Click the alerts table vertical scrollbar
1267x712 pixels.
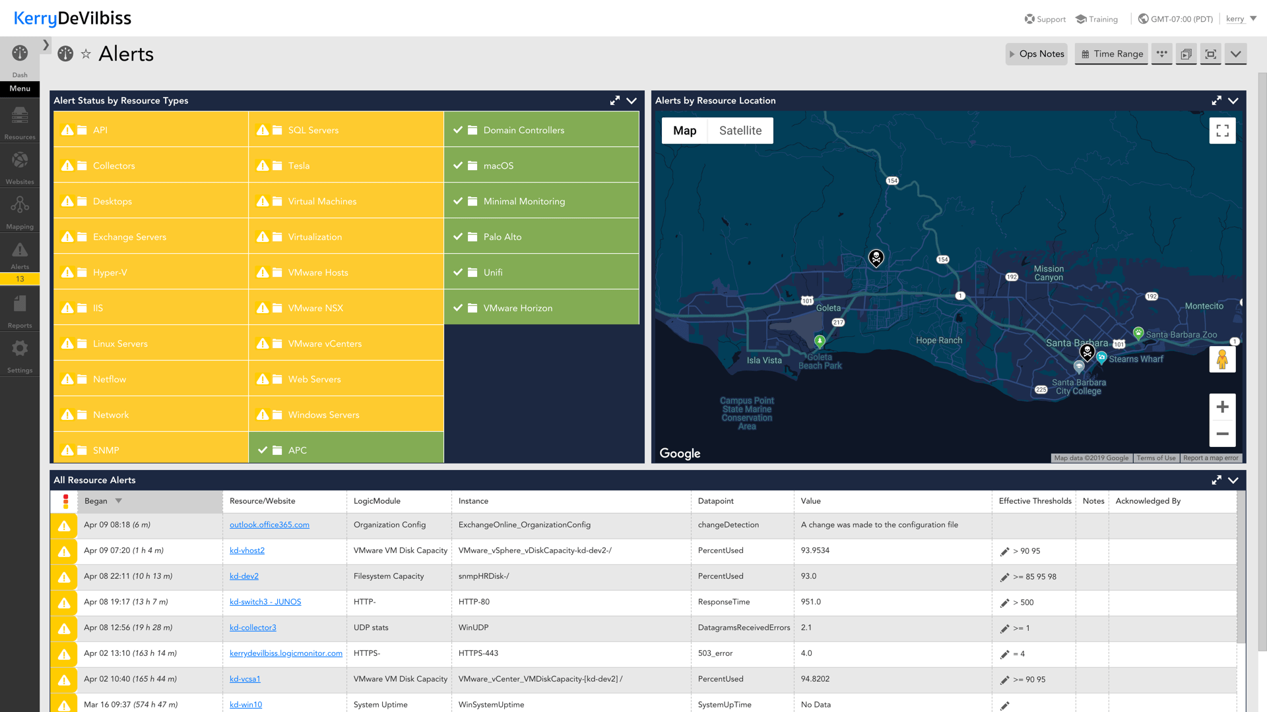1241,567
